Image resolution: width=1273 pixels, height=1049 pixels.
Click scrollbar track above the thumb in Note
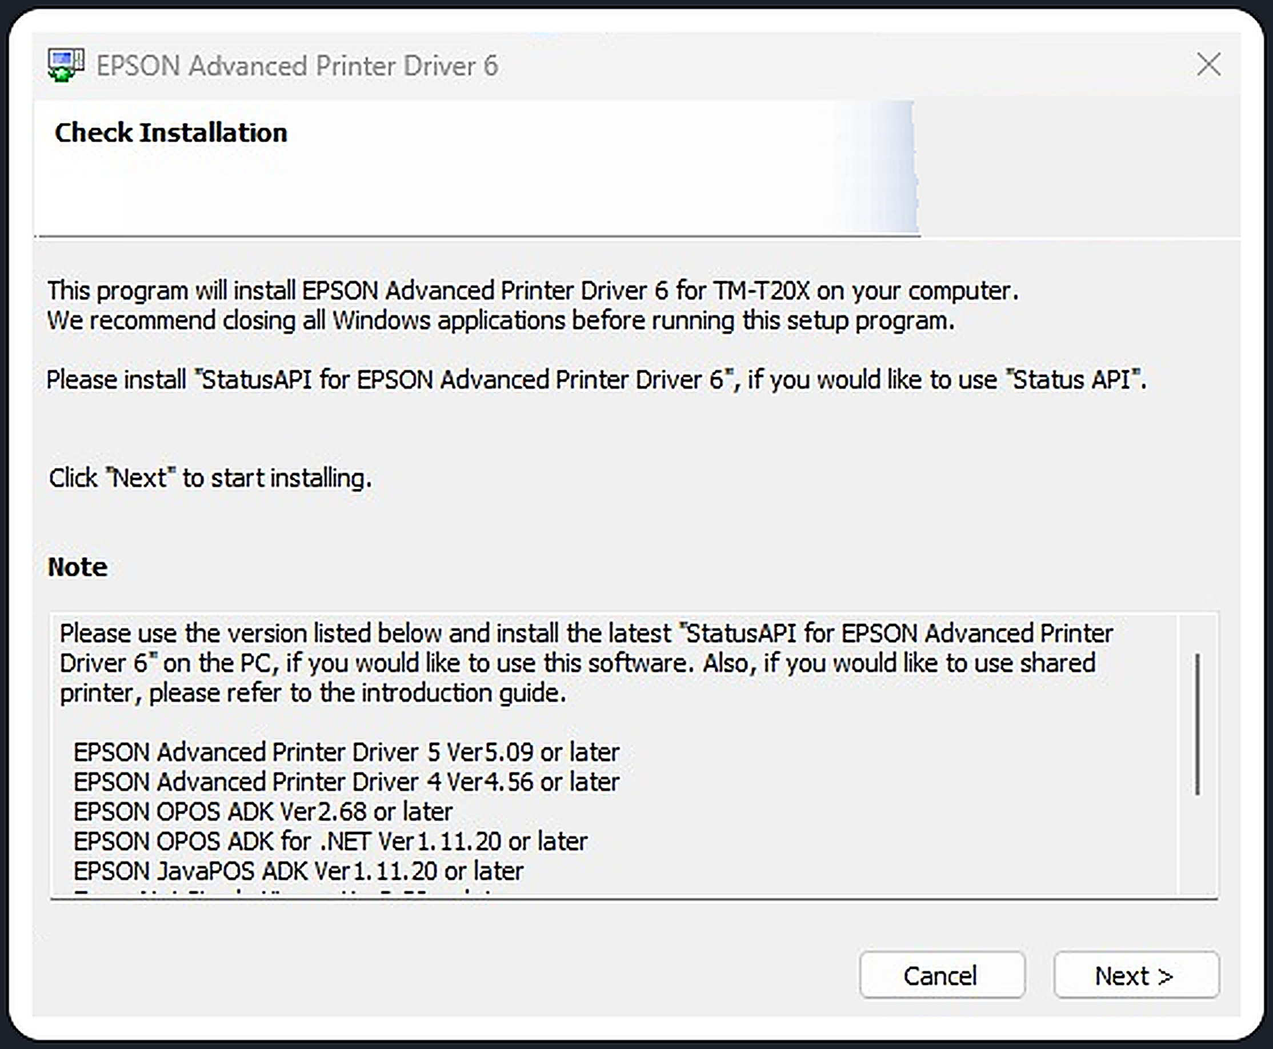click(1198, 634)
